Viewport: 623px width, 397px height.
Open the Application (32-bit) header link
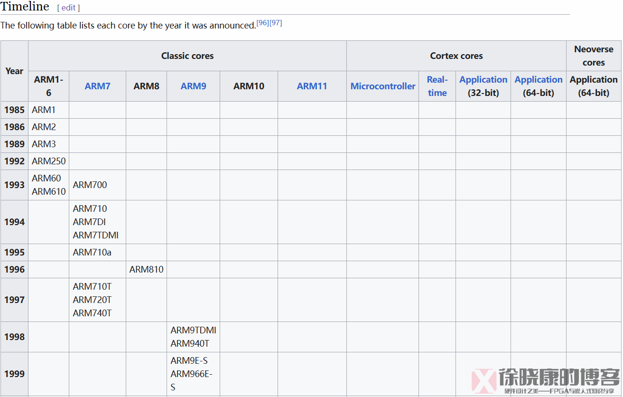(x=483, y=80)
